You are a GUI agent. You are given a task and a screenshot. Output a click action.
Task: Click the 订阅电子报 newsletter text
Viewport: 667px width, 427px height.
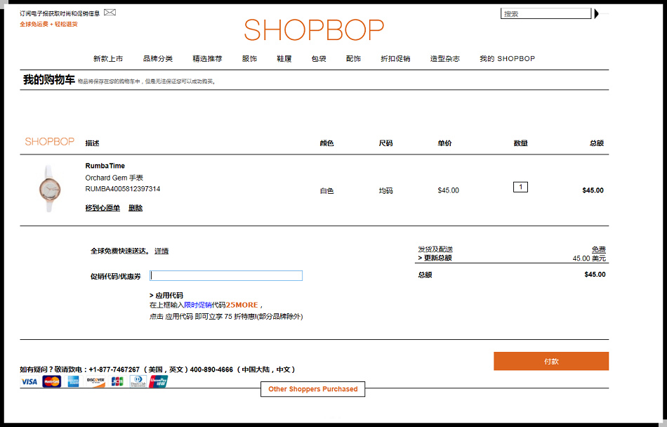60,13
